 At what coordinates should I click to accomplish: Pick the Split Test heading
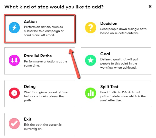pyautogui.click(x=109, y=87)
